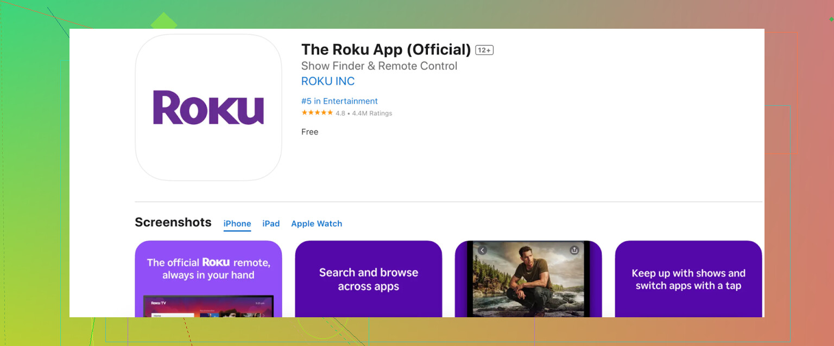Open the #5 in Entertainment ranking link
The width and height of the screenshot is (834, 346).
pyautogui.click(x=339, y=101)
